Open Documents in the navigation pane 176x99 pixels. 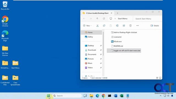92,54
